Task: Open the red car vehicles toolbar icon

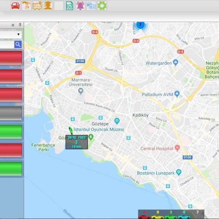Action: [15, 6]
